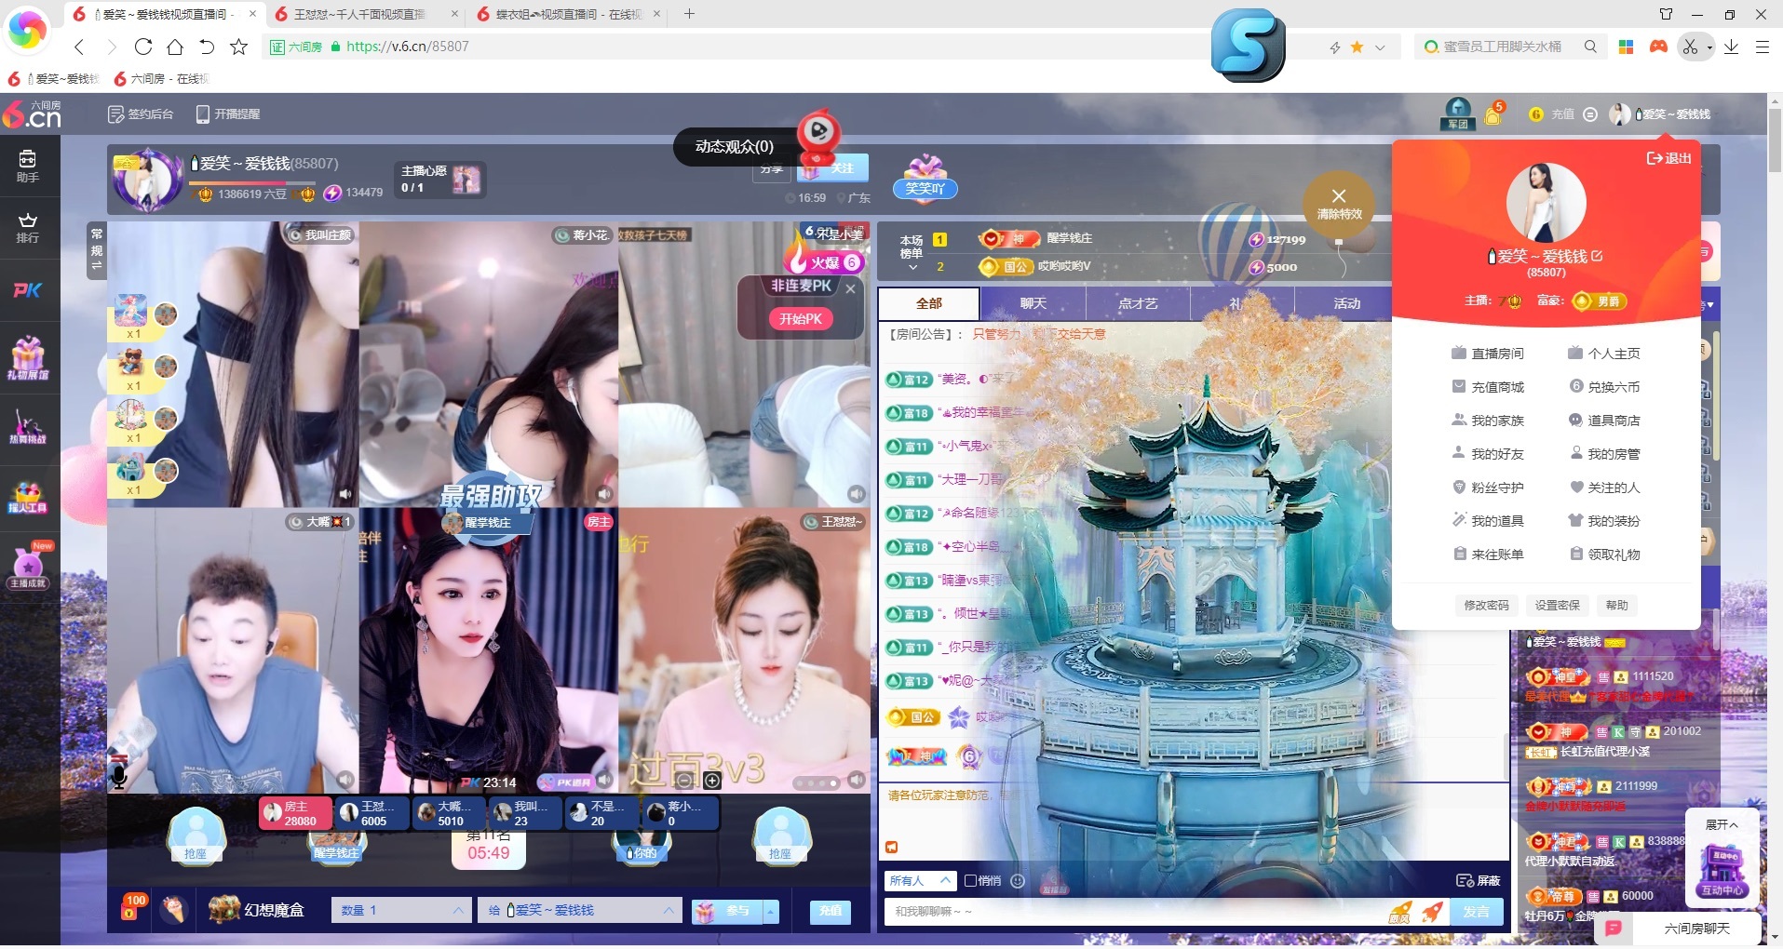Open the browser address bar dropdown arrow

click(1380, 47)
